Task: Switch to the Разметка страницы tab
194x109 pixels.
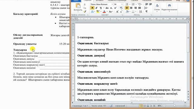Action: [117, 1]
